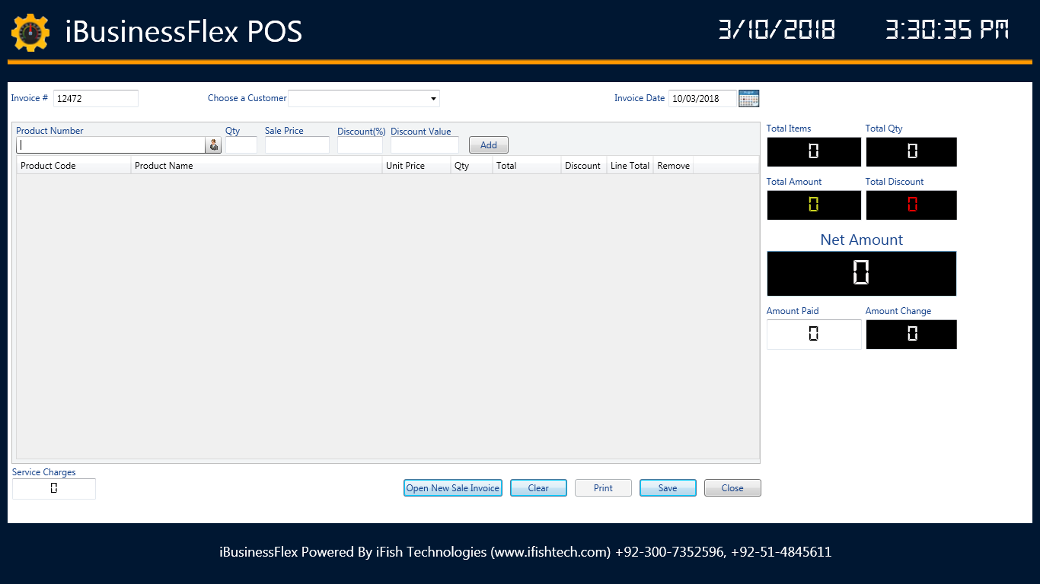
Task: Click the Sale Price input field
Action: pos(297,145)
